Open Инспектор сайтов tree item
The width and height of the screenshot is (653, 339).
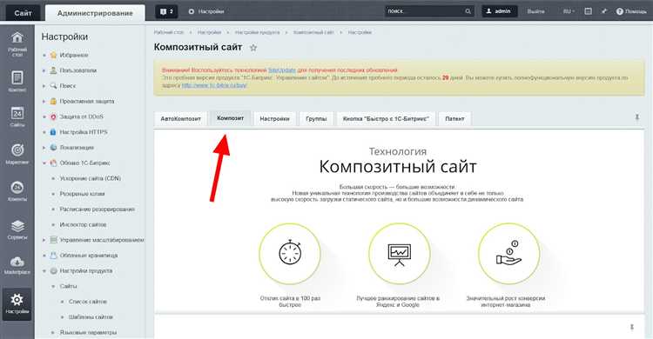pyautogui.click(x=83, y=224)
